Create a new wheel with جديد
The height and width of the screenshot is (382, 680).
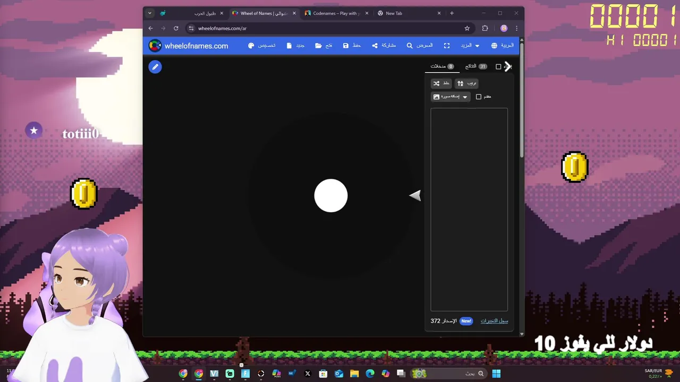coord(295,46)
